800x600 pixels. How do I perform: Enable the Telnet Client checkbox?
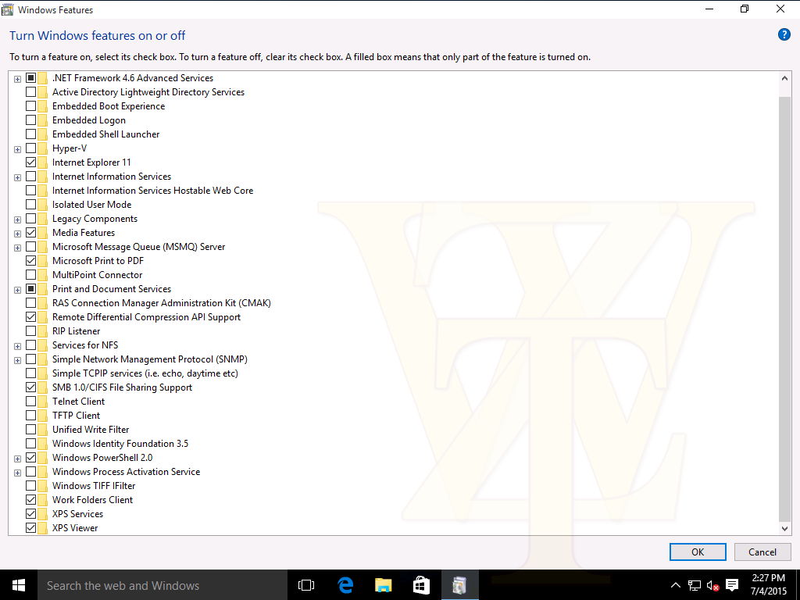coord(30,402)
